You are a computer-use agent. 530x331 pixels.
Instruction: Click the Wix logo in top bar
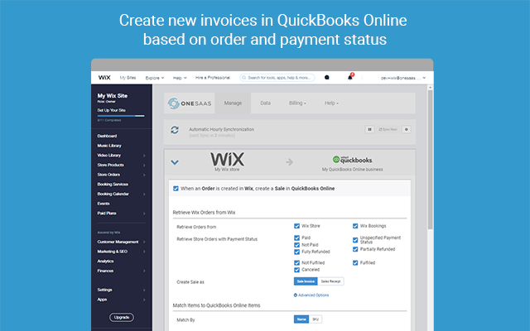pos(104,78)
